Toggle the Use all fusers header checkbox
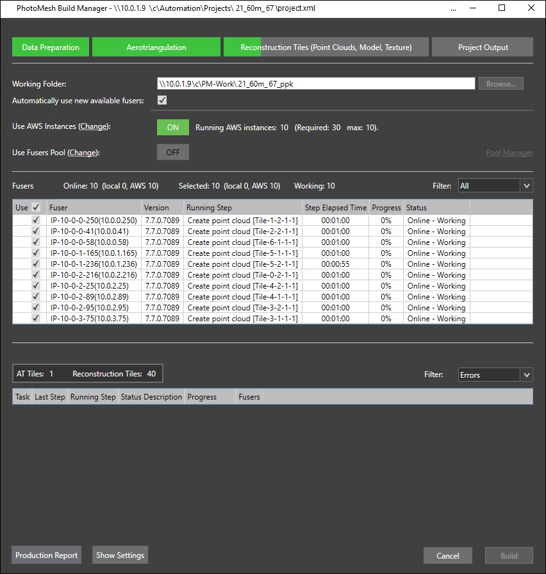 [36, 208]
